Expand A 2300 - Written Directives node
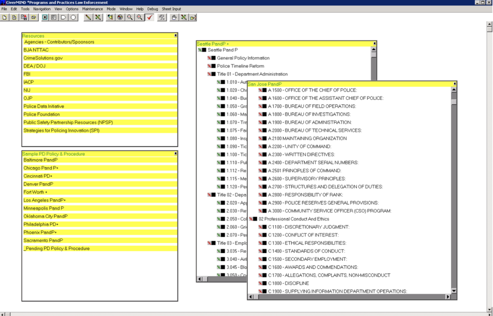The height and width of the screenshot is (316, 493). point(260,155)
